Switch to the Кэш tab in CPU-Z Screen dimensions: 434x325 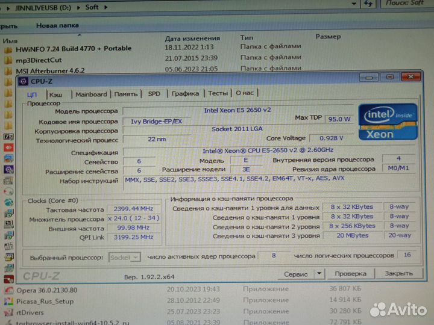click(56, 94)
